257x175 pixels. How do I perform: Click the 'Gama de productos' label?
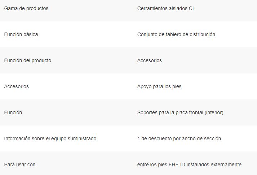pyautogui.click(x=26, y=8)
